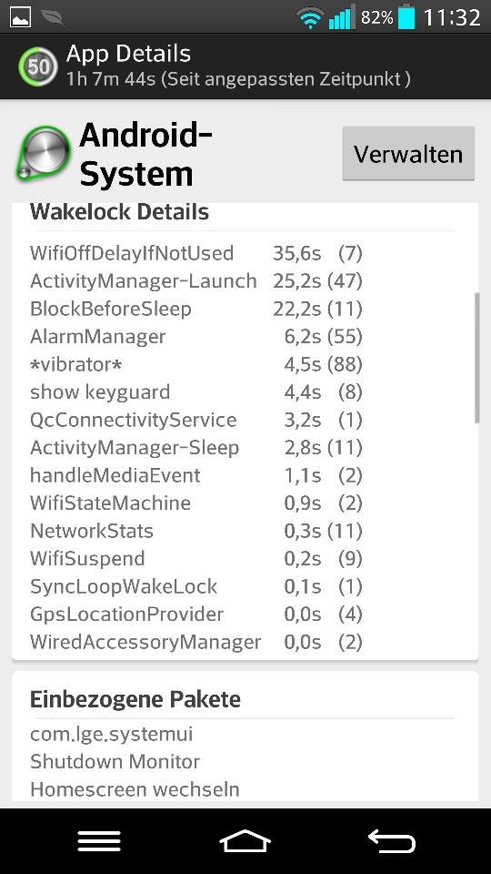The height and width of the screenshot is (874, 491).
Task: Tap the com.lge.systemui package entry
Action: click(111, 734)
